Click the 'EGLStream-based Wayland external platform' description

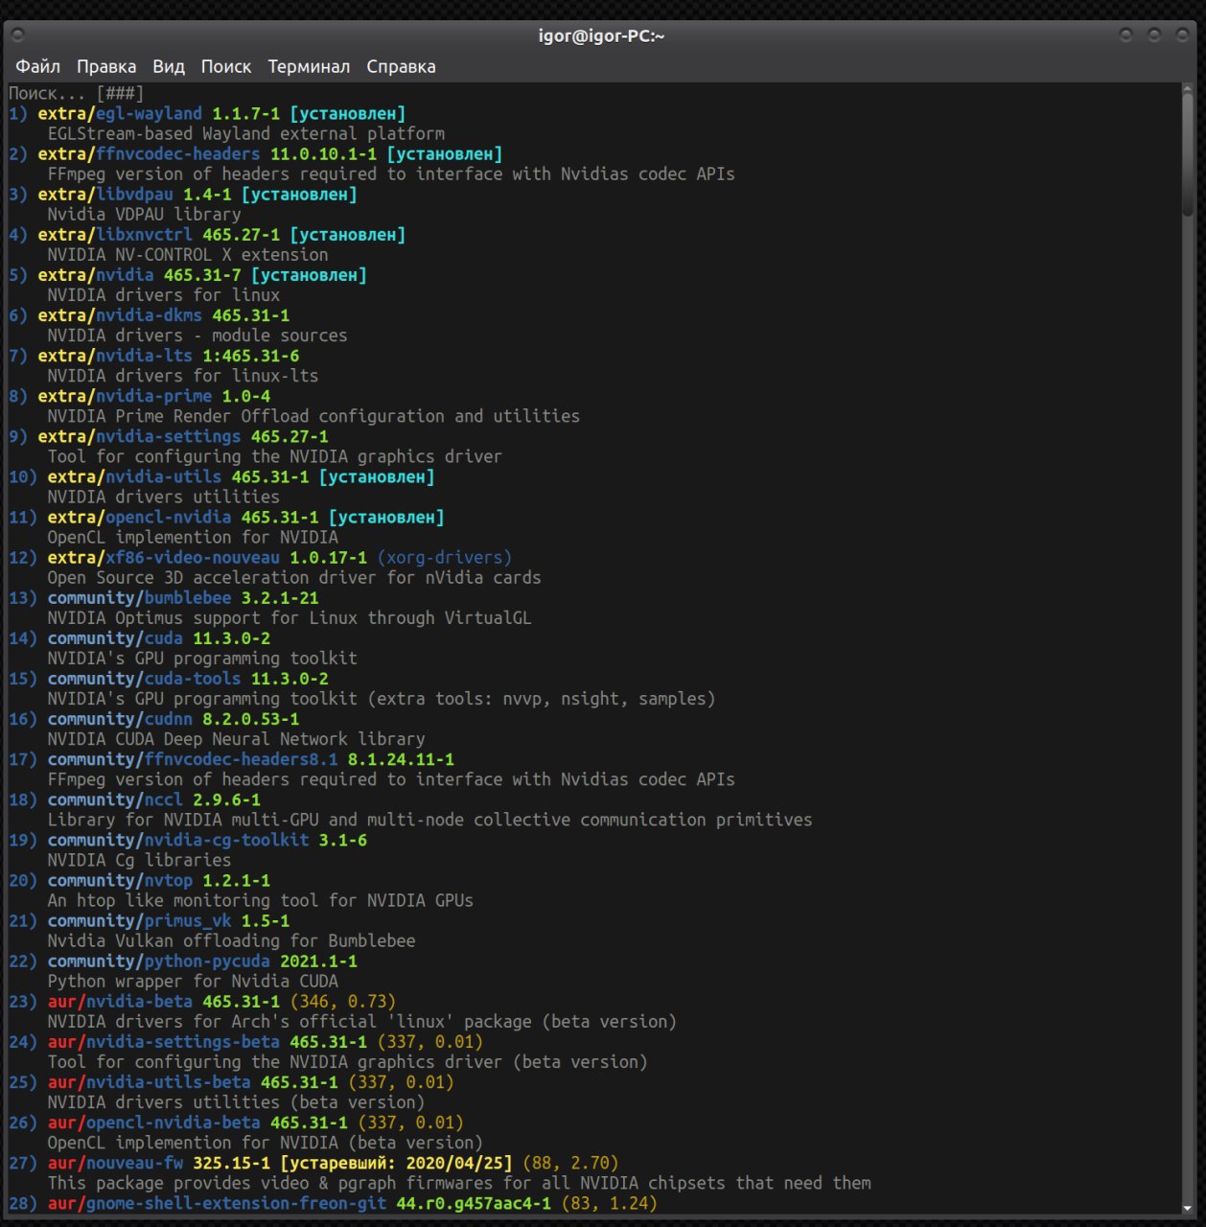(246, 133)
